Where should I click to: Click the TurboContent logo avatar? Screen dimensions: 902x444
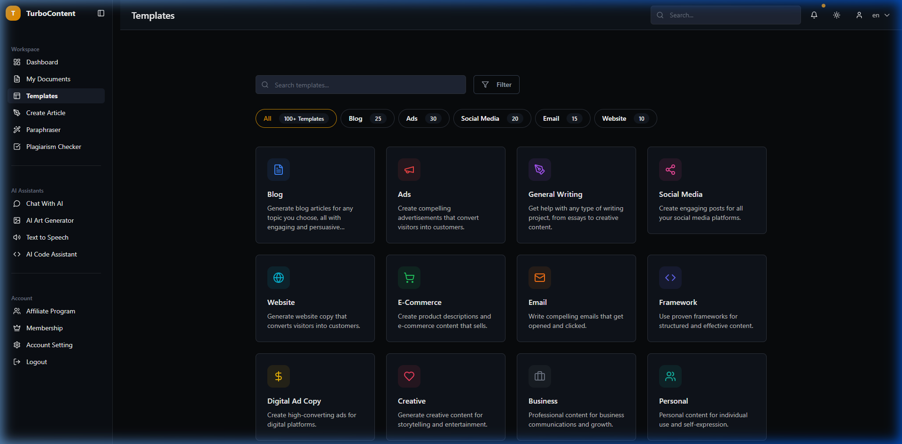pos(13,13)
